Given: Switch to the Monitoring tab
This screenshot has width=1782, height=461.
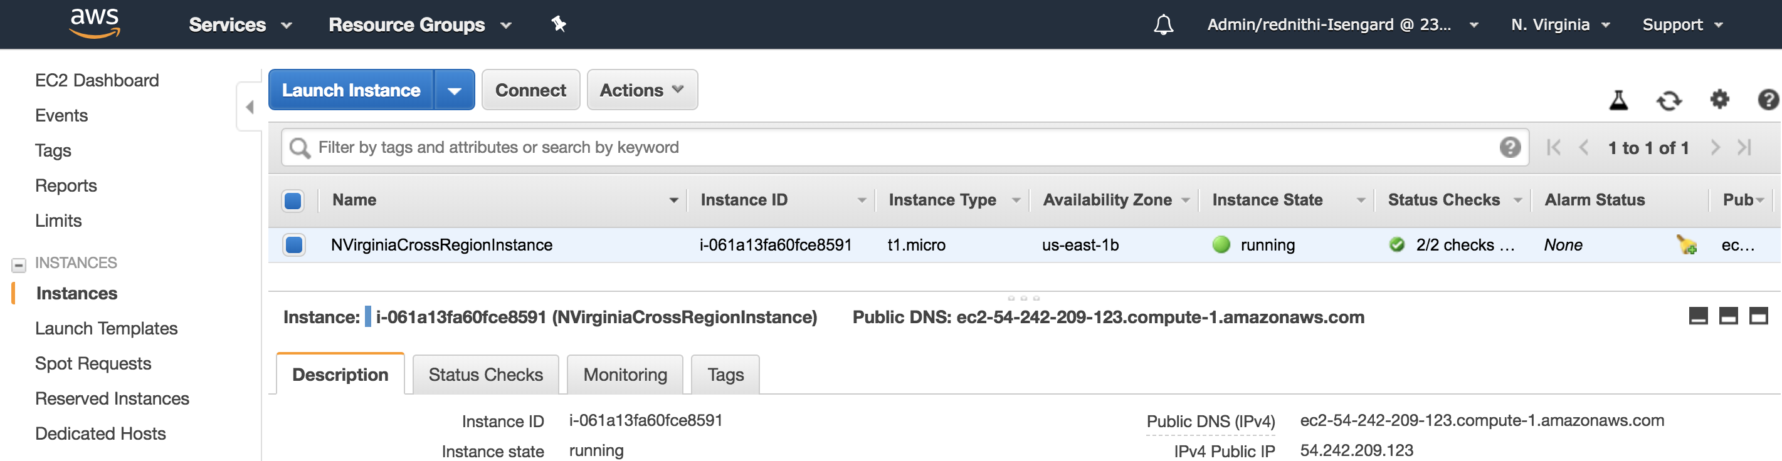Looking at the screenshot, I should point(625,375).
